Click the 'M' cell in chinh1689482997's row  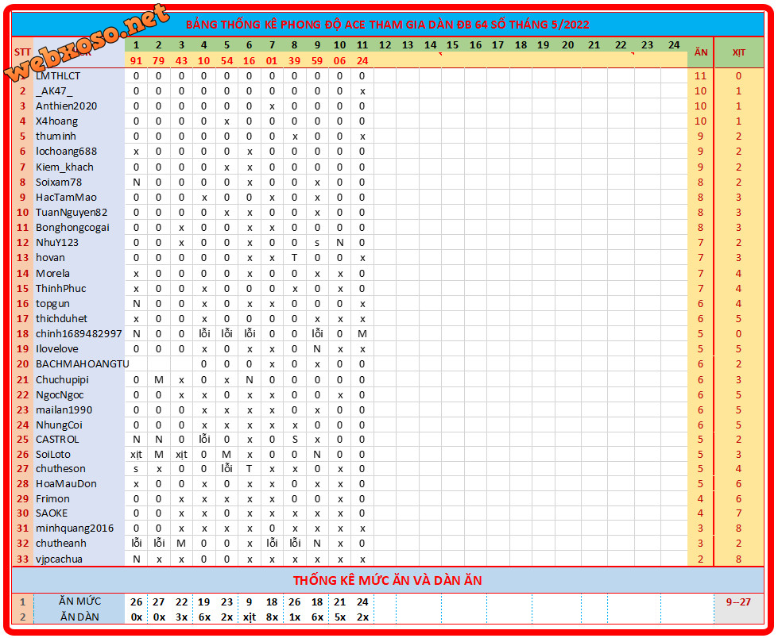pyautogui.click(x=362, y=334)
